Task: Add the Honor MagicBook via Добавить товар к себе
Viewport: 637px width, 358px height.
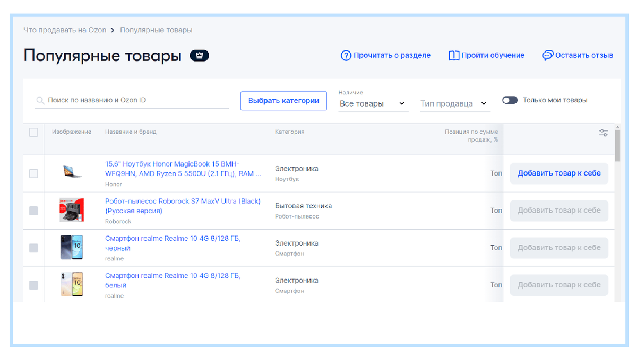Action: pos(559,173)
